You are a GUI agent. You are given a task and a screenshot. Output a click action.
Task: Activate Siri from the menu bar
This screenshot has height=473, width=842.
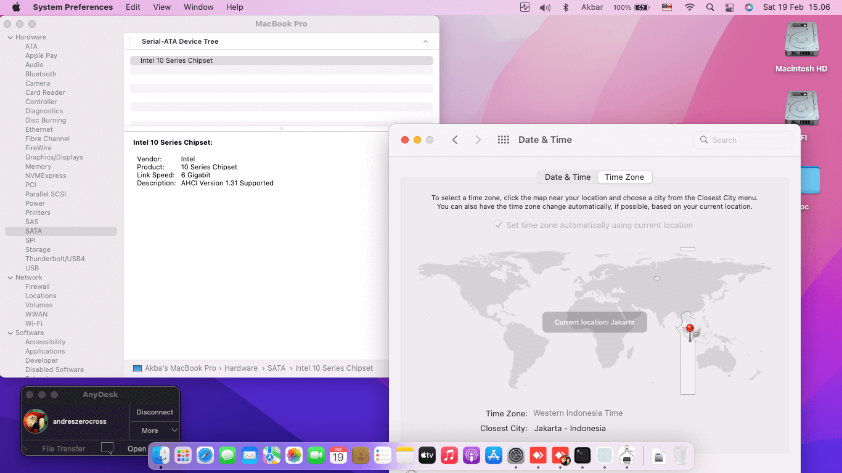[749, 7]
